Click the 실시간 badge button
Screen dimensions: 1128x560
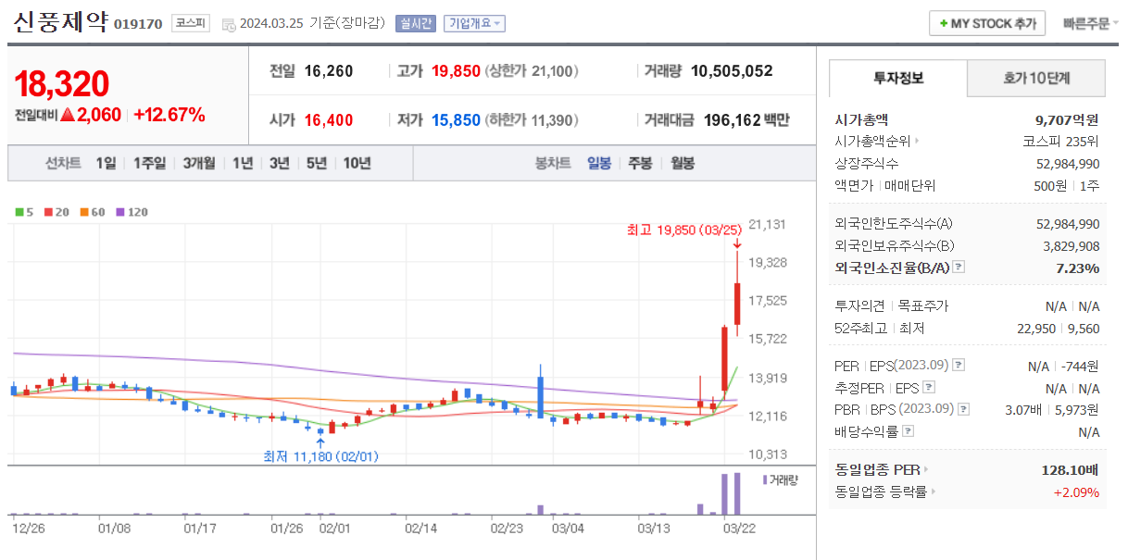[416, 24]
